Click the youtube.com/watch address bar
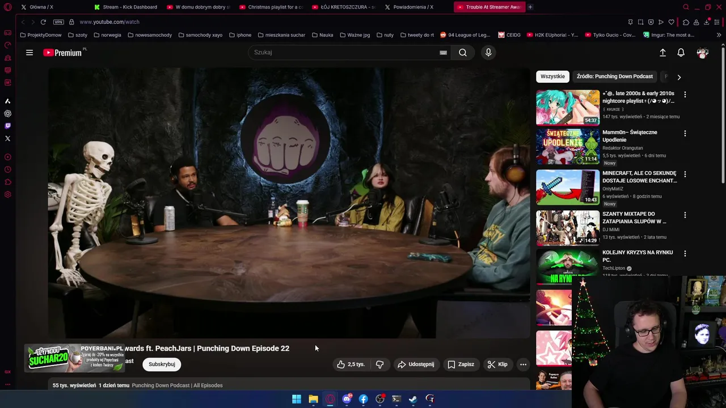Image resolution: width=726 pixels, height=408 pixels. [109, 22]
